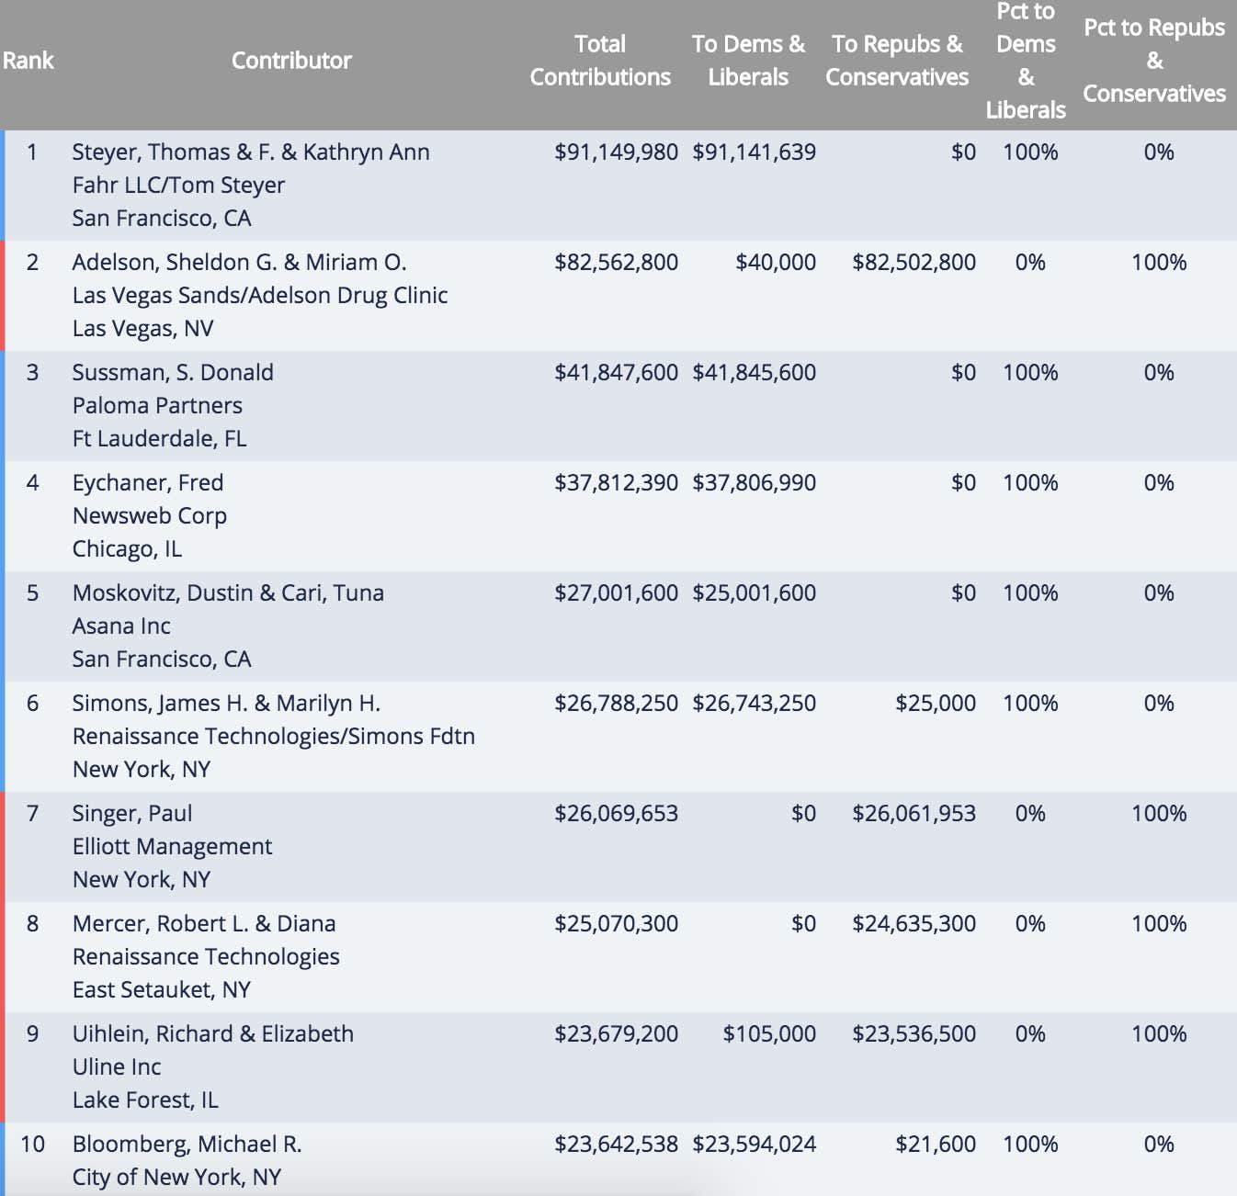Image resolution: width=1237 pixels, height=1196 pixels.
Task: Click the Rank column header
Action: click(x=28, y=61)
